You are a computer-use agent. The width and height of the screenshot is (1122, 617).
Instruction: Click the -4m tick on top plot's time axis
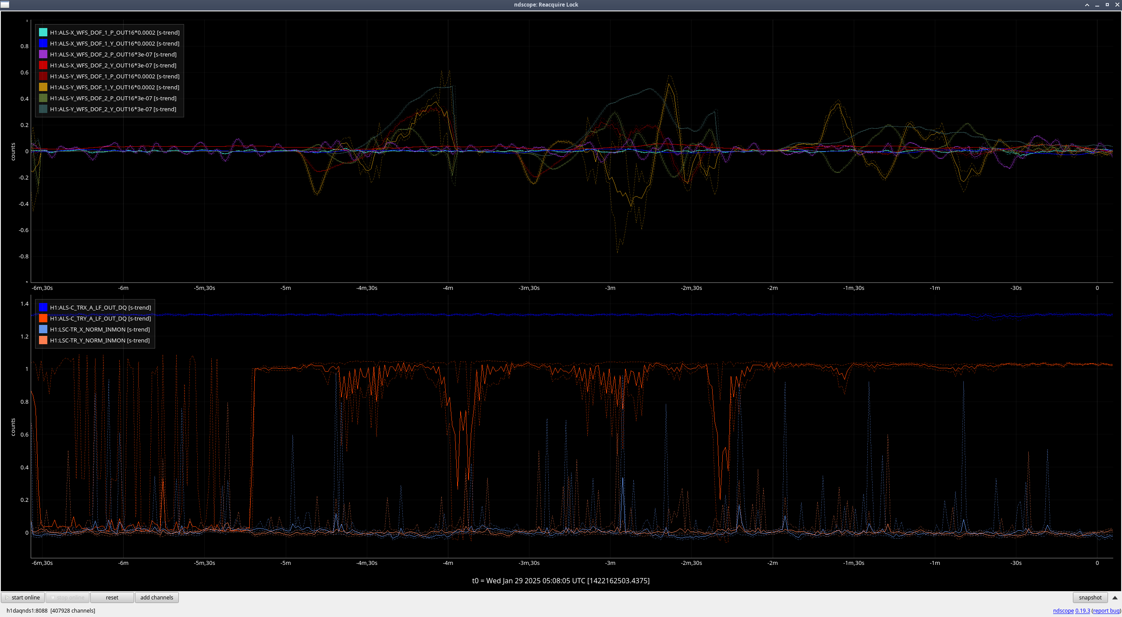pyautogui.click(x=448, y=288)
